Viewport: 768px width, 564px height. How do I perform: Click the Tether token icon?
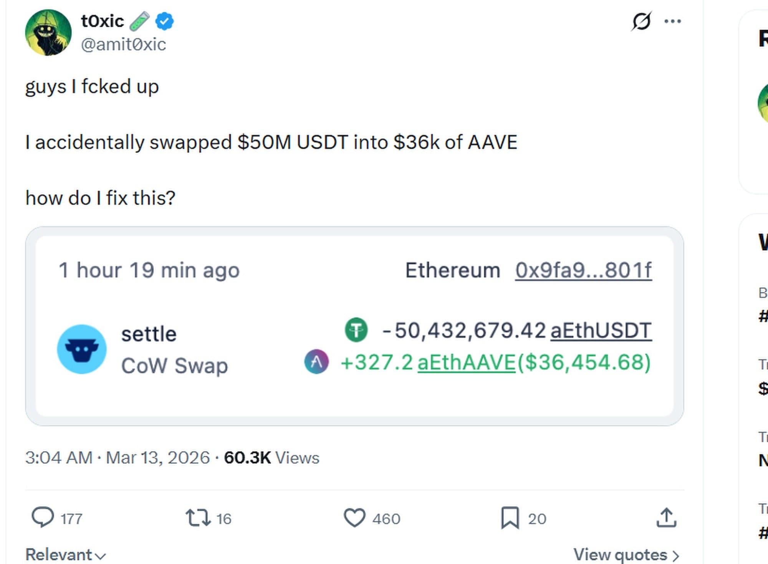355,329
